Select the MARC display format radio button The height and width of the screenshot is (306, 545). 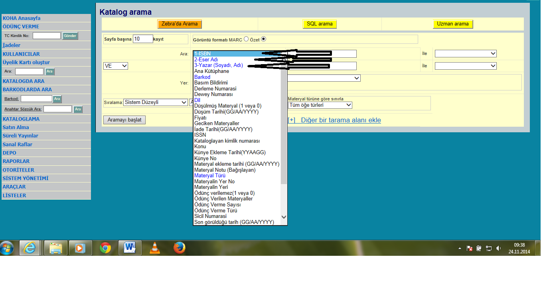(246, 39)
